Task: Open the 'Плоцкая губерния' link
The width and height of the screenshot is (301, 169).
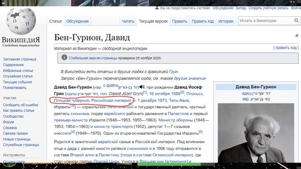Action: 71,100
